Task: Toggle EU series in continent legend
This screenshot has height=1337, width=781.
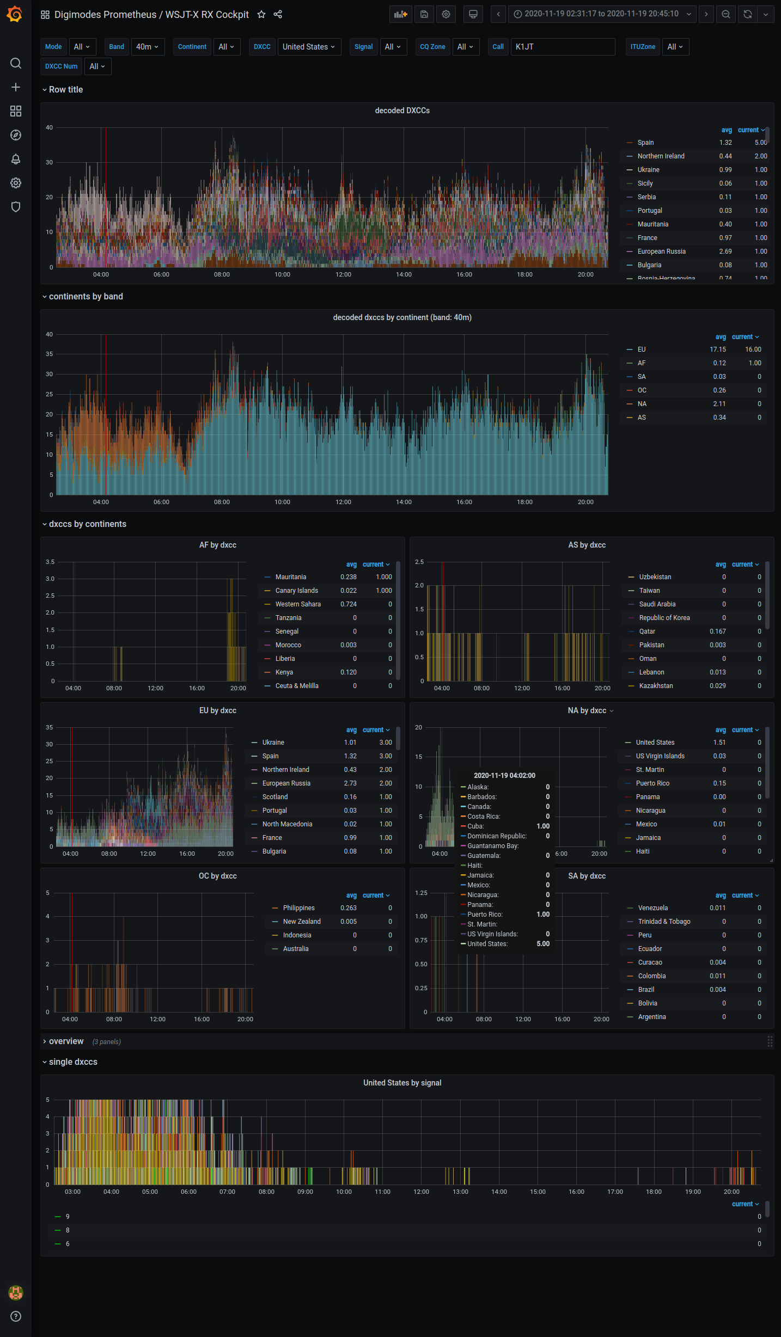Action: pos(642,349)
